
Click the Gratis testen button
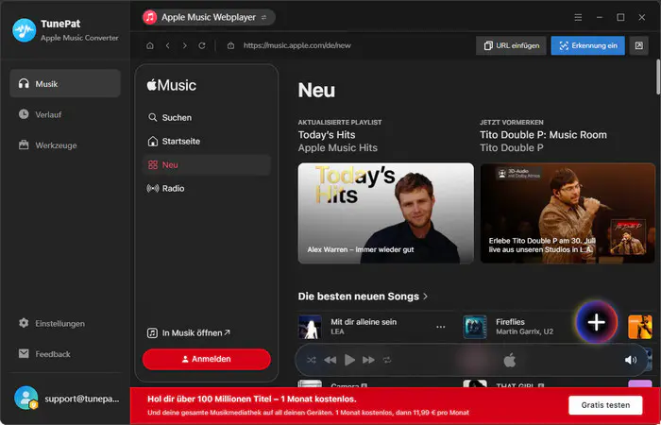tap(605, 405)
